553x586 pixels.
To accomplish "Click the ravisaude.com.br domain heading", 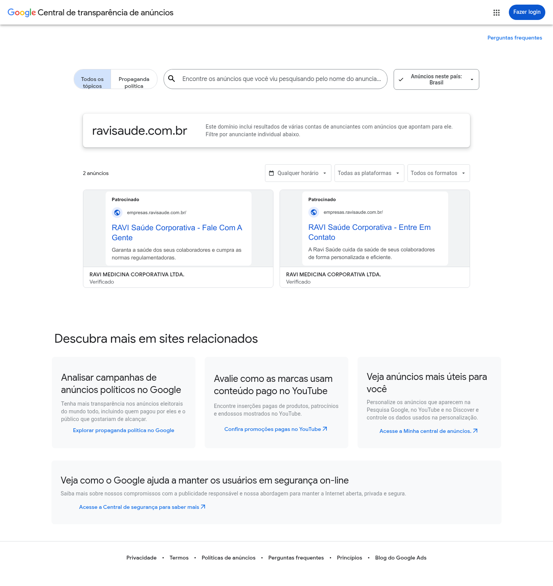I will [139, 130].
